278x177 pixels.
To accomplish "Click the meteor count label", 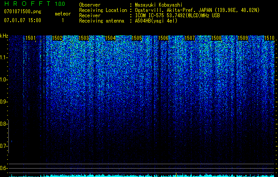I will (x=63, y=14).
